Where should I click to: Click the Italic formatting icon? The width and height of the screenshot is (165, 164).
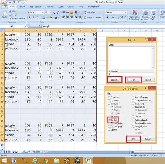tap(33, 17)
